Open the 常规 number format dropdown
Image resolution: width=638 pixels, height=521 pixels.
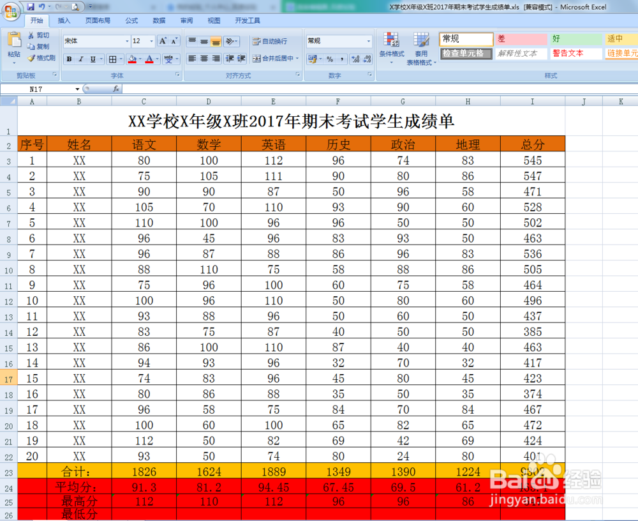[x=369, y=41]
